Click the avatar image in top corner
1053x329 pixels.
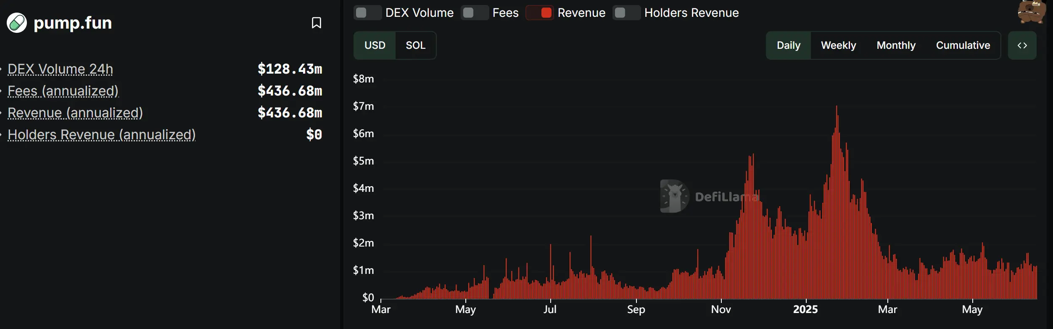1032,12
